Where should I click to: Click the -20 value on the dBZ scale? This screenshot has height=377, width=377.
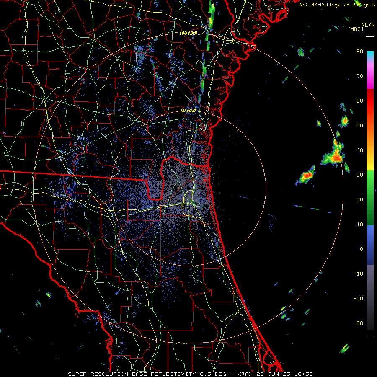point(358,299)
